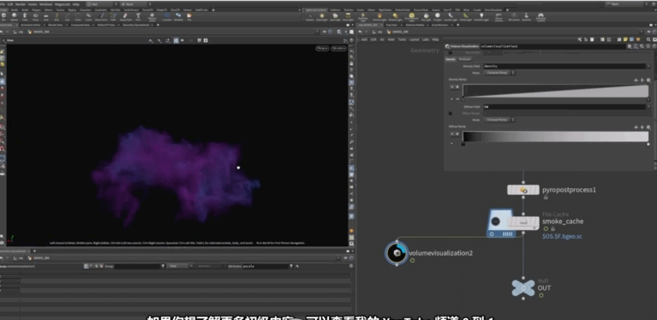
Task: Click the volumevisualization2 node name field
Action: (553, 46)
